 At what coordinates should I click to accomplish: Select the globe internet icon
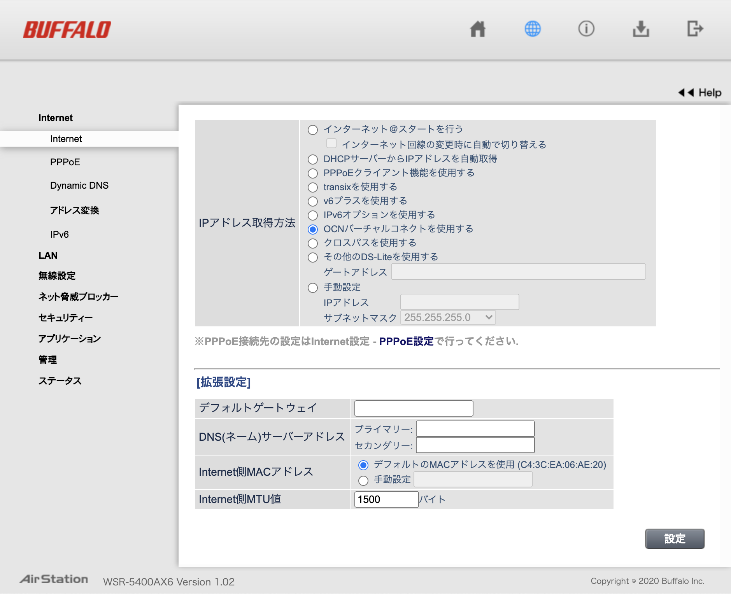point(532,28)
